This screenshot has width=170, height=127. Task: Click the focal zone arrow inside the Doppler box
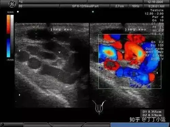tap(157, 73)
